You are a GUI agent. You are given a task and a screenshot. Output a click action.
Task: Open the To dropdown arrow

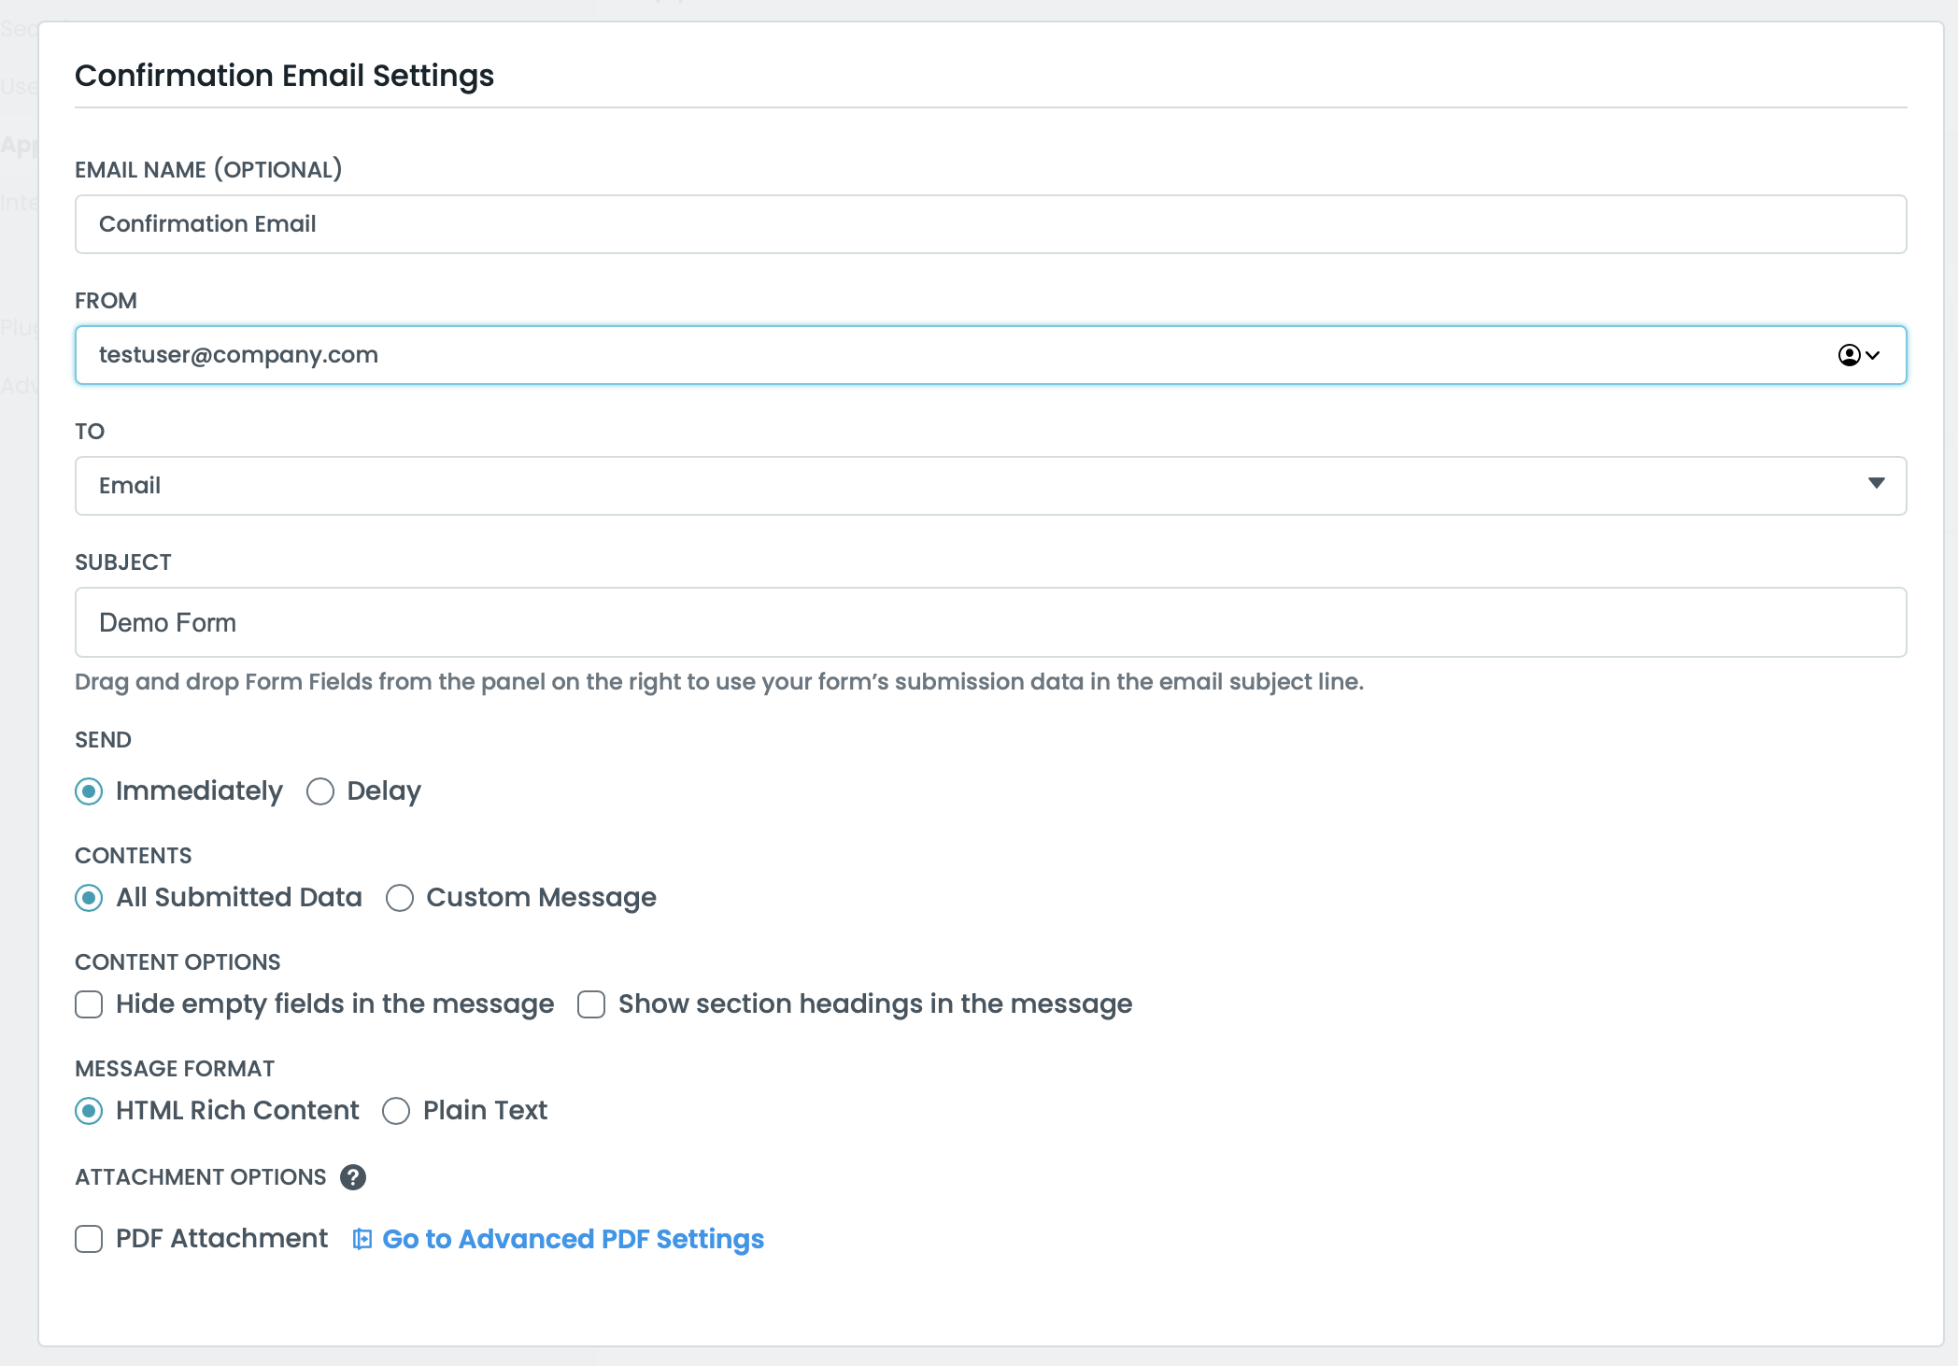[1876, 484]
